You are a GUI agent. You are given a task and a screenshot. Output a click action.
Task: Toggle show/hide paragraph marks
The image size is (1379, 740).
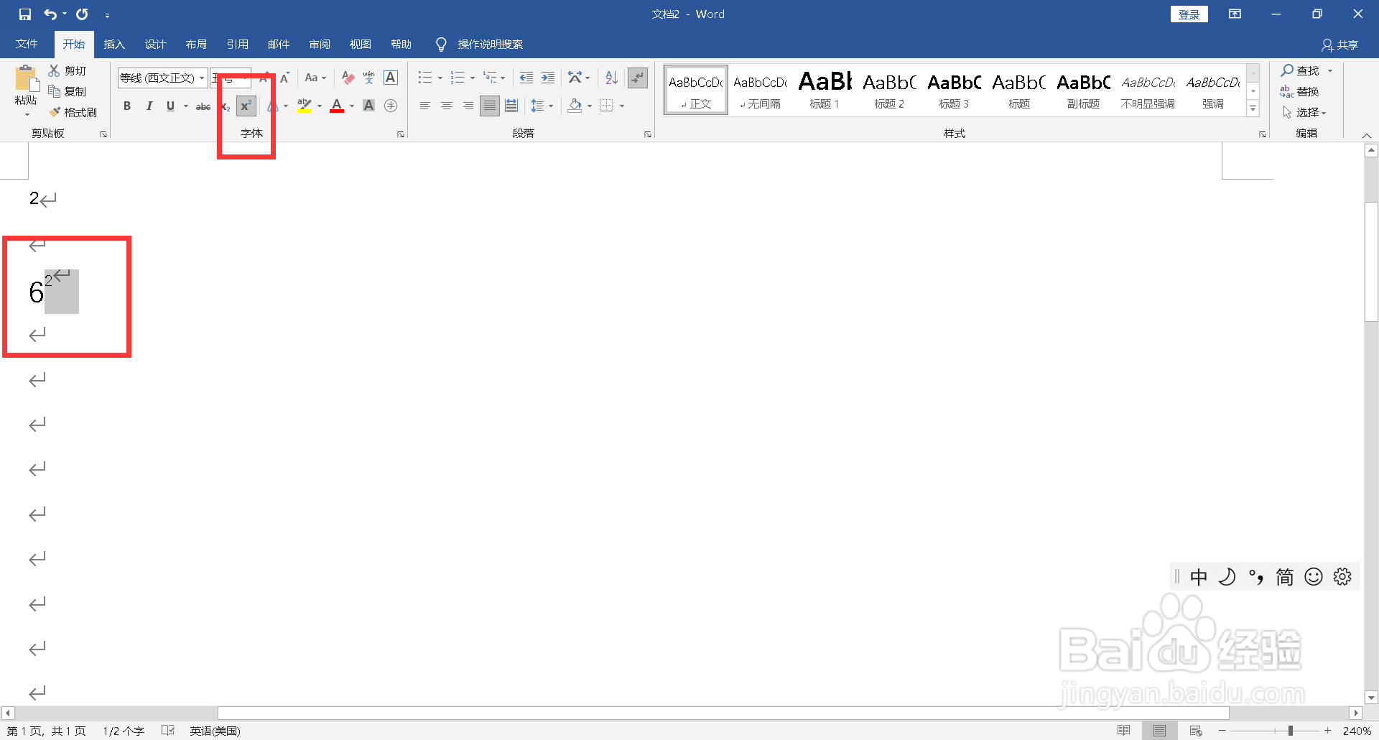click(x=638, y=78)
